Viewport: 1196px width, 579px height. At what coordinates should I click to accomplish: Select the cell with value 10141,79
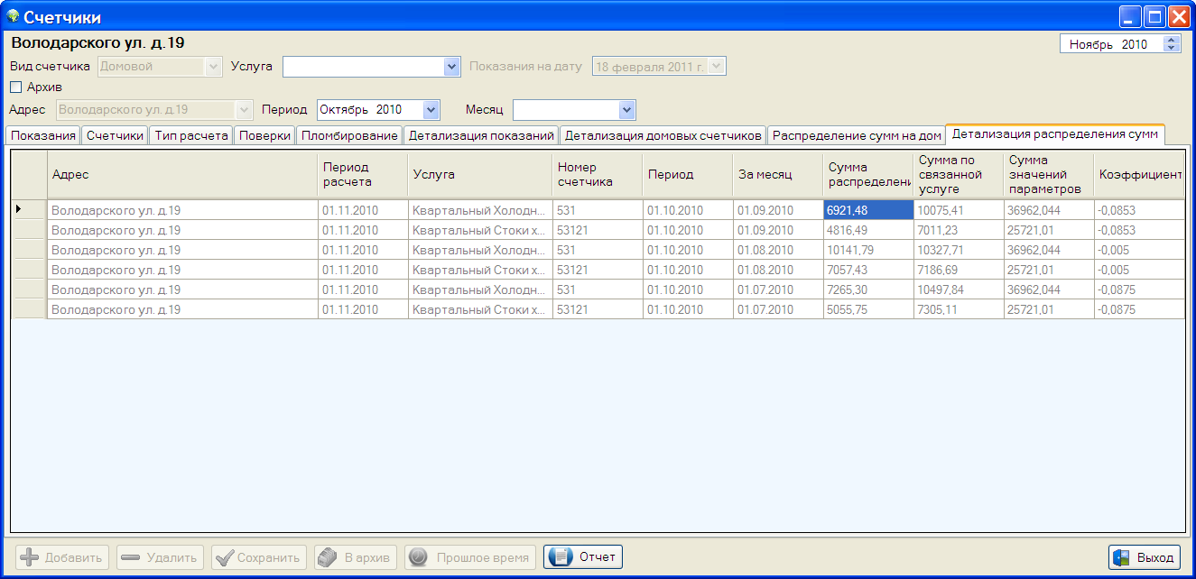(867, 250)
